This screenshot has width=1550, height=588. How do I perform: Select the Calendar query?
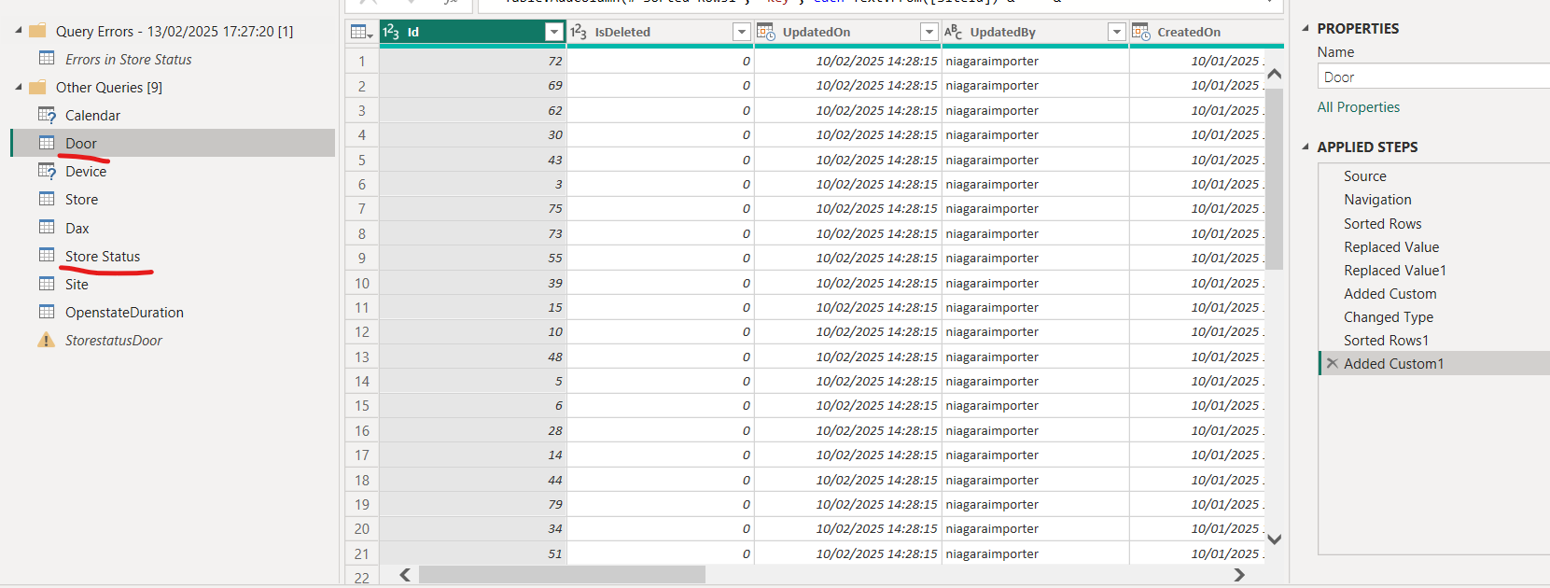pos(92,115)
